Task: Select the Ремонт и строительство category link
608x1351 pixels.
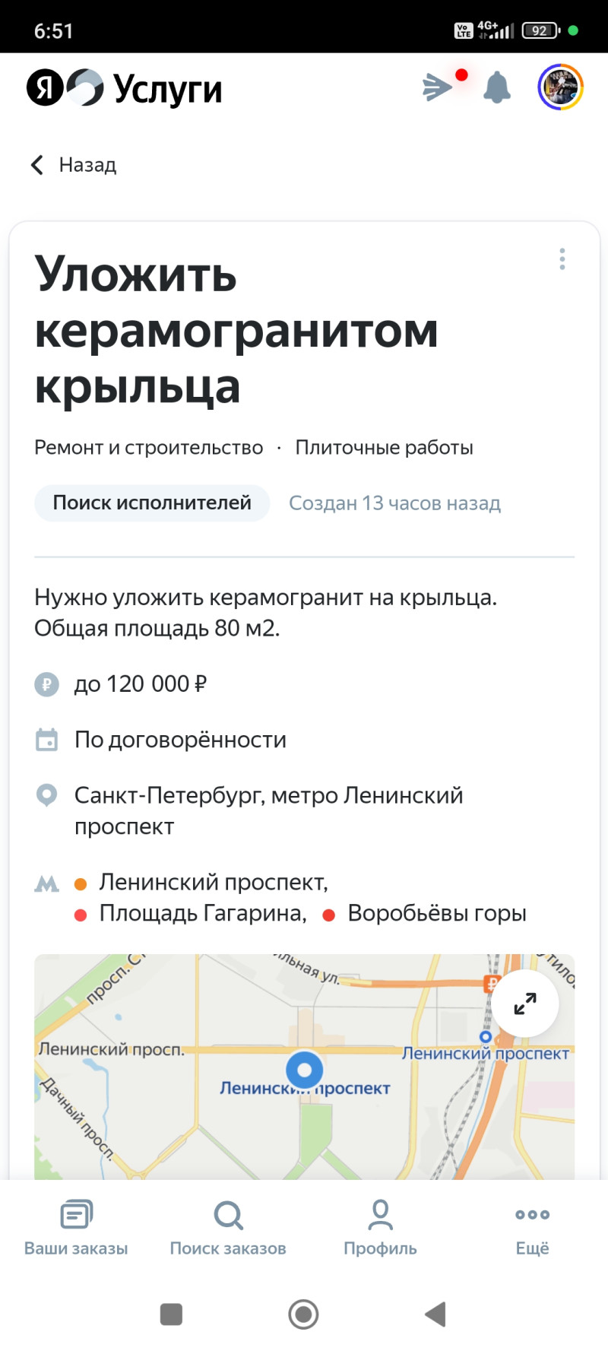Action: tap(149, 448)
